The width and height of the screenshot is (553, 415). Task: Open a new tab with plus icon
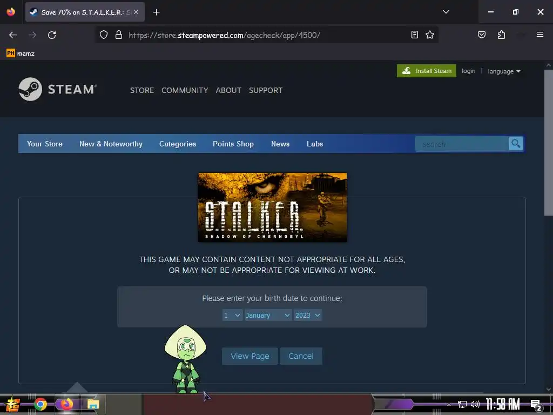point(156,12)
